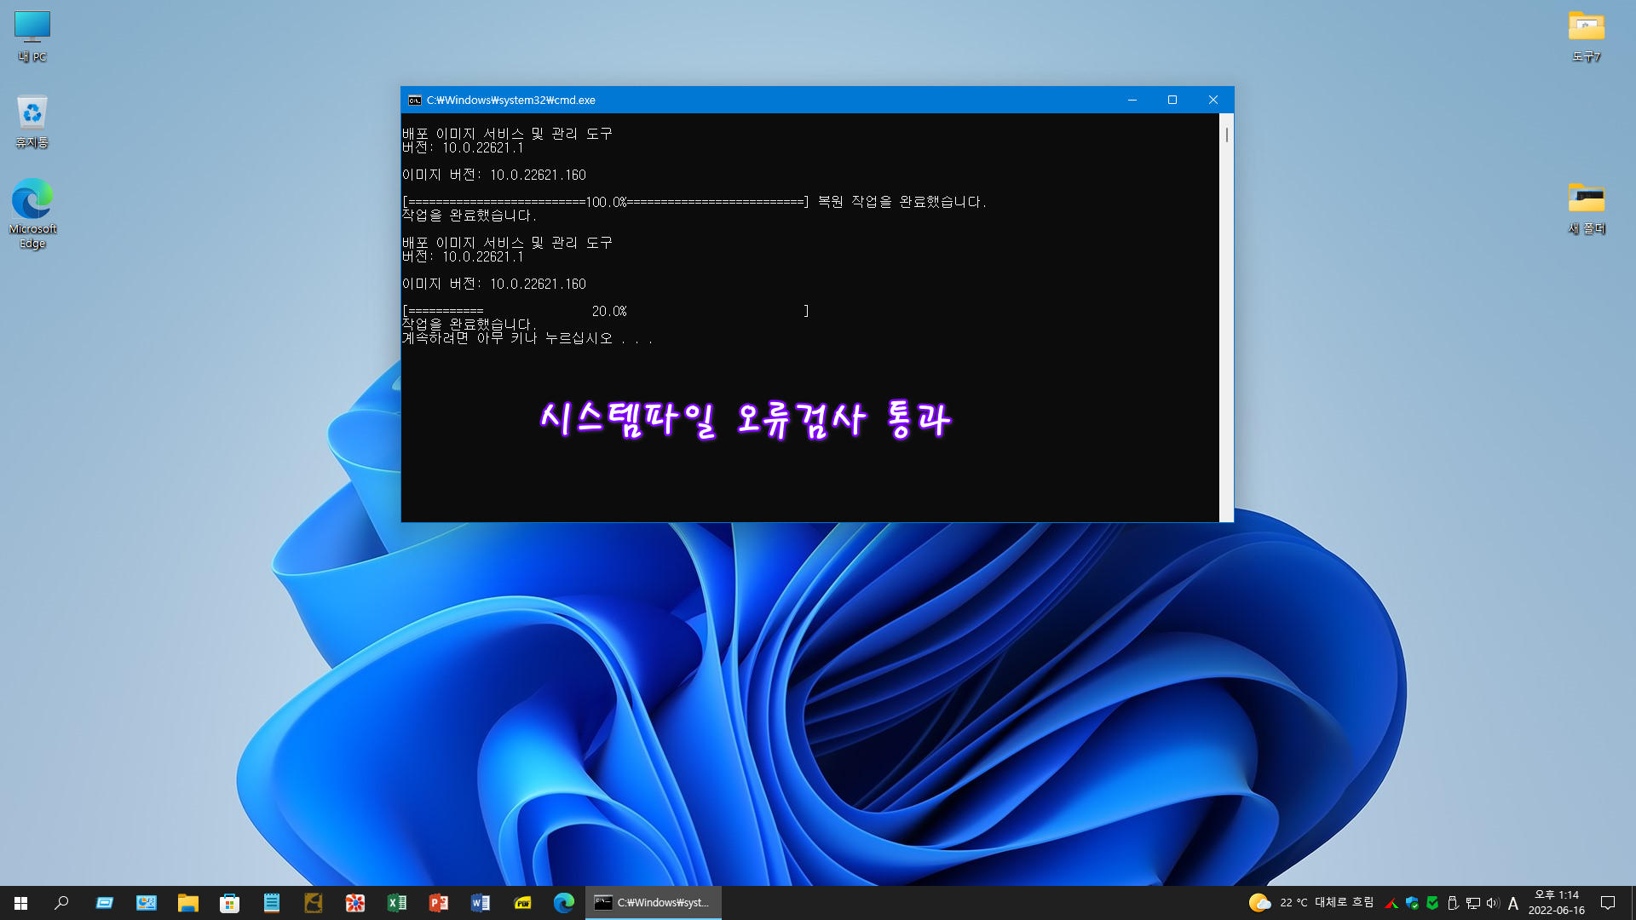Screen dimensions: 1636x920
Task: Select the 내 PC desktop icon
Action: pos(32,36)
